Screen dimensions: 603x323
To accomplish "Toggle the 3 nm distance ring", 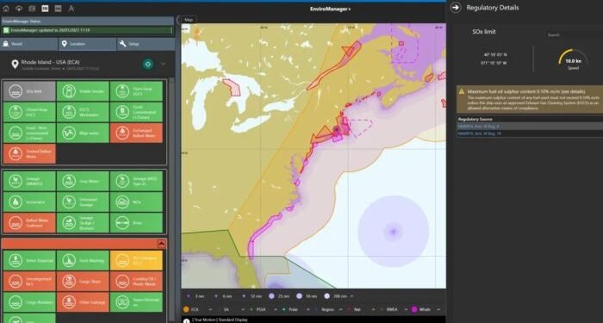I will pyautogui.click(x=188, y=296).
